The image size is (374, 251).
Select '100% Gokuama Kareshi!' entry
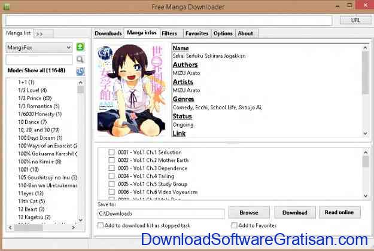(x=47, y=154)
